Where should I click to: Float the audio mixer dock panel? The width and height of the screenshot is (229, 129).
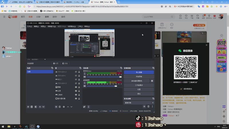tap(121, 68)
